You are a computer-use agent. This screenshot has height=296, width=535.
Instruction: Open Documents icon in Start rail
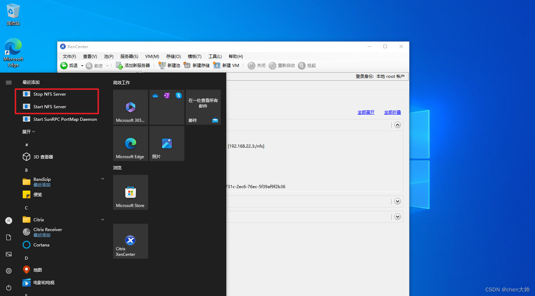9,237
